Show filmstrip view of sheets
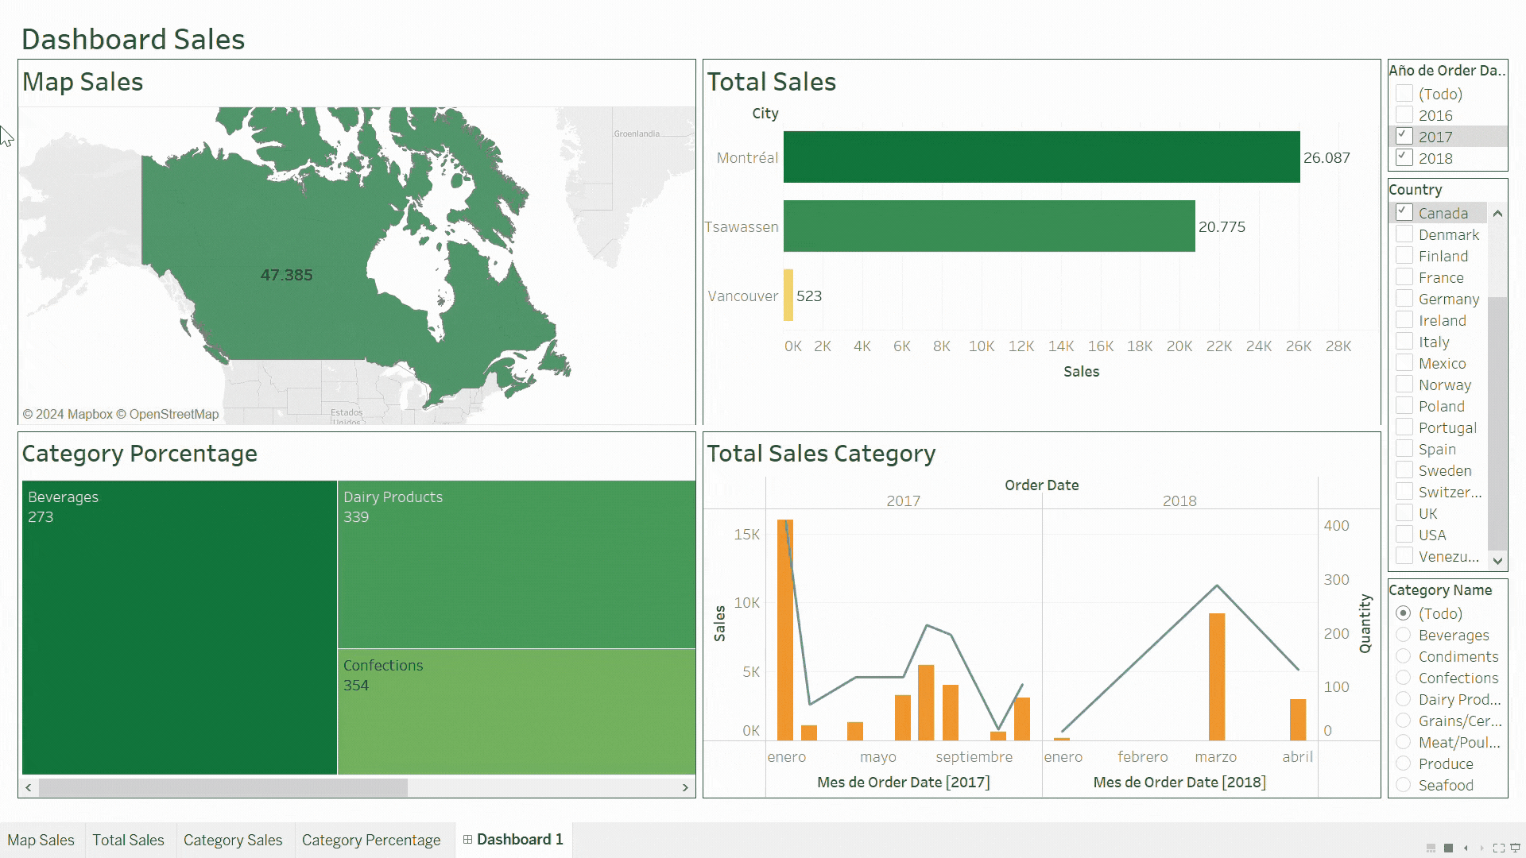 click(1431, 848)
